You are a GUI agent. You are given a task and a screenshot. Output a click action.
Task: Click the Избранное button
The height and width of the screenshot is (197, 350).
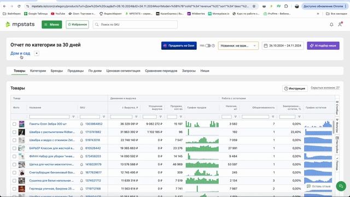[x=77, y=25]
